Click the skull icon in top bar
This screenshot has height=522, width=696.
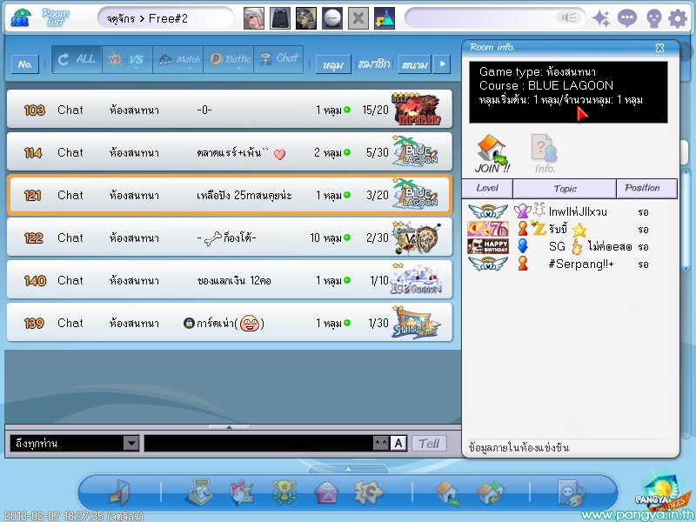[x=653, y=18]
